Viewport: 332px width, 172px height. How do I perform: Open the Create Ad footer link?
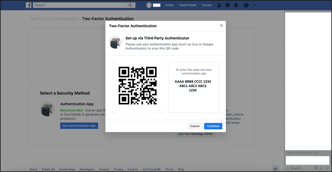(x=48, y=169)
